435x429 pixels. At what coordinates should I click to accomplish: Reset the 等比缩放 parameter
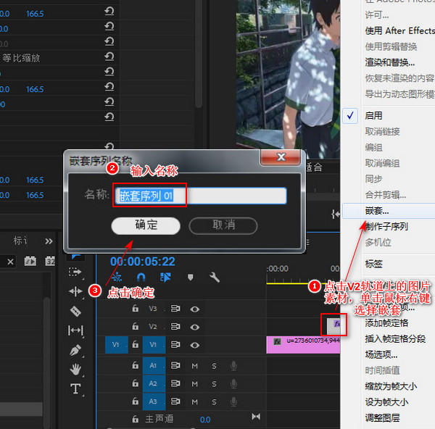(x=109, y=57)
